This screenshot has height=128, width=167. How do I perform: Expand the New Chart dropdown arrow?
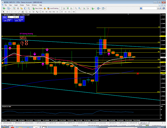(6, 8)
